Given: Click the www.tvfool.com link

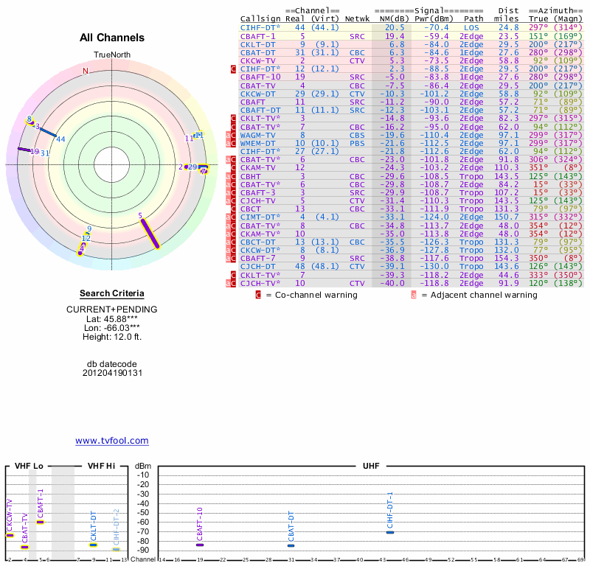Looking at the screenshot, I should [x=111, y=441].
